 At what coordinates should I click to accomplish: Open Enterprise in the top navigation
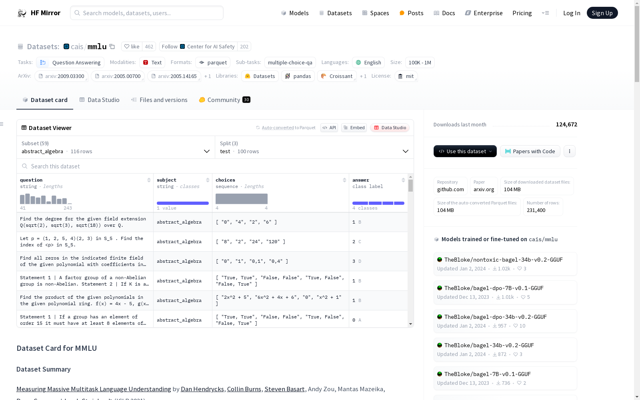484,13
